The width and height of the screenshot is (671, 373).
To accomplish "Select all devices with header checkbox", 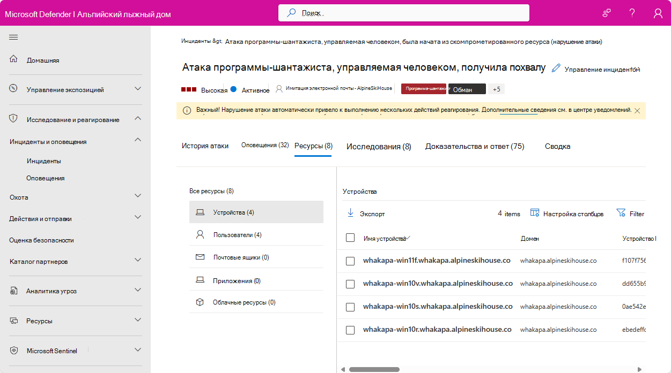I will click(x=350, y=238).
